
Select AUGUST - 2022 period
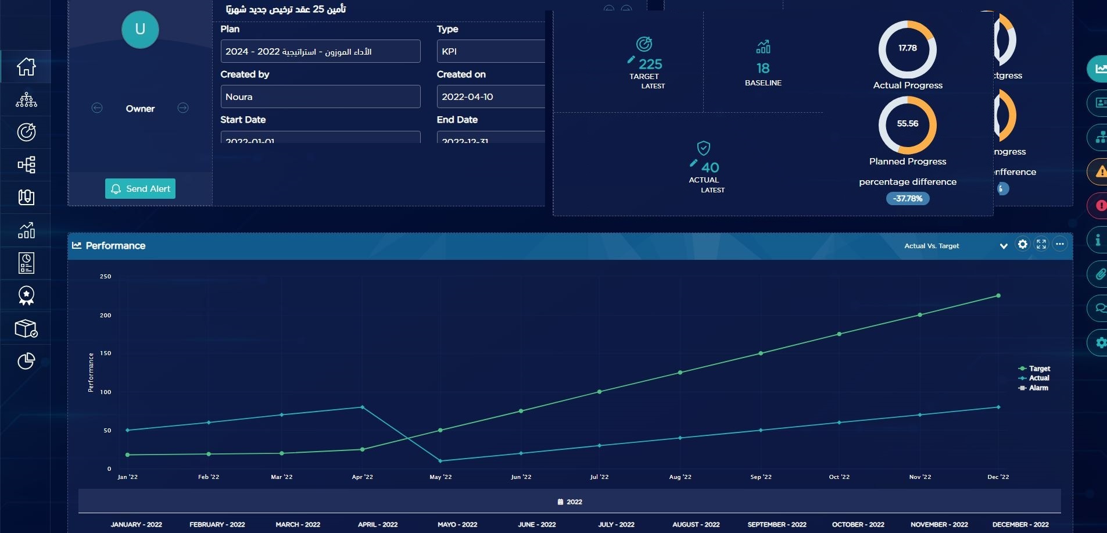pyautogui.click(x=696, y=524)
